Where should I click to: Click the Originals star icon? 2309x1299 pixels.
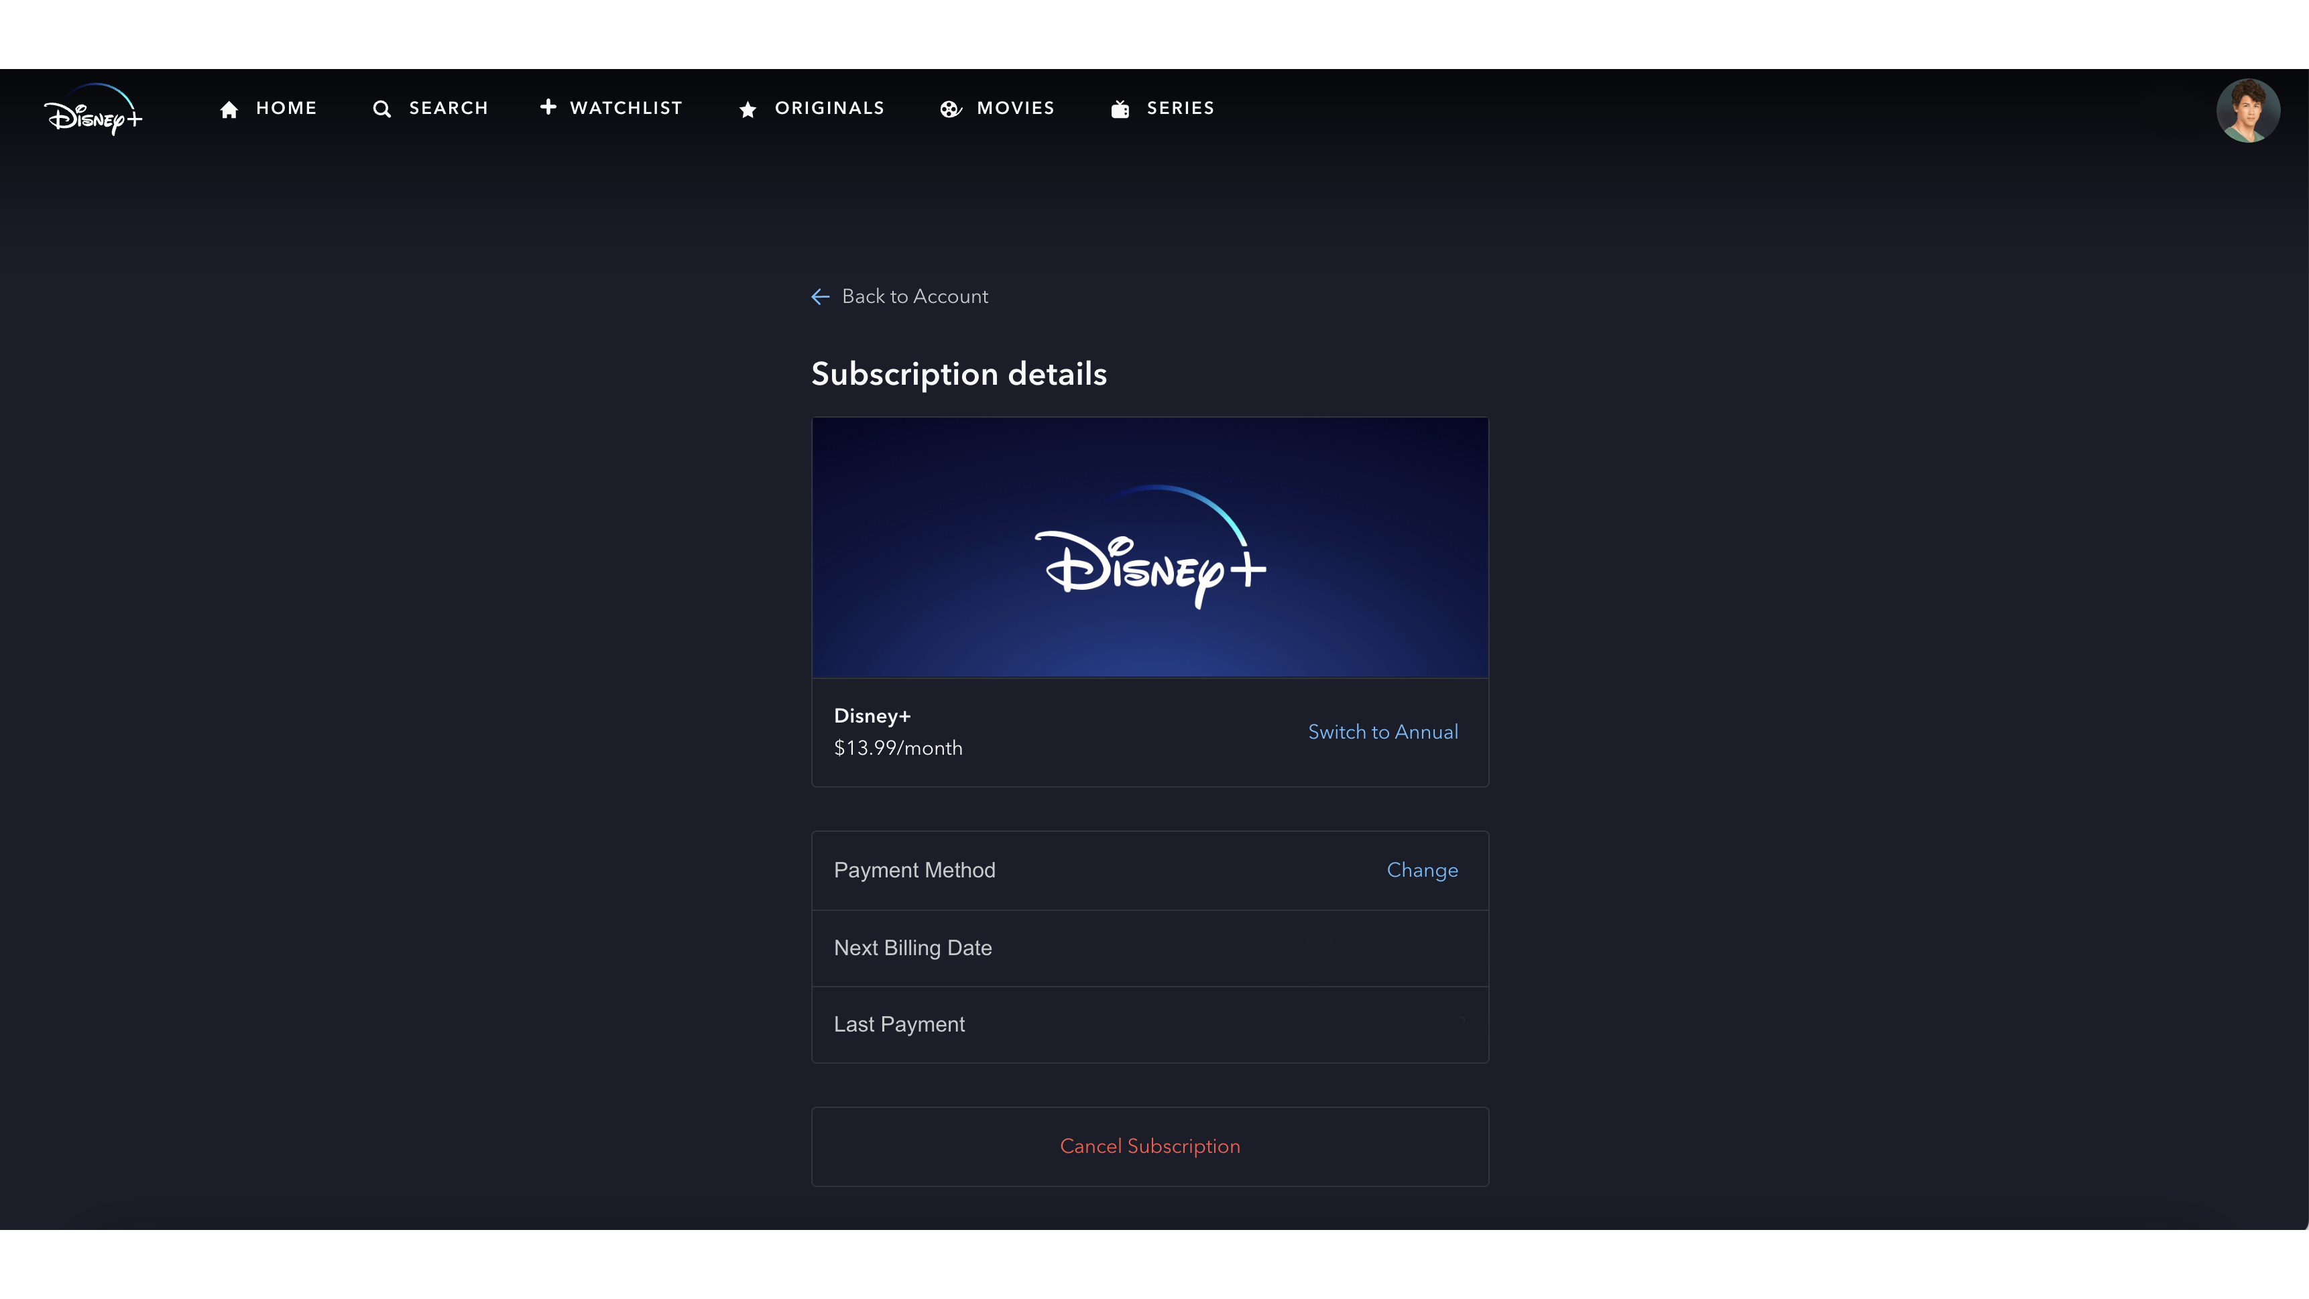[x=748, y=109]
